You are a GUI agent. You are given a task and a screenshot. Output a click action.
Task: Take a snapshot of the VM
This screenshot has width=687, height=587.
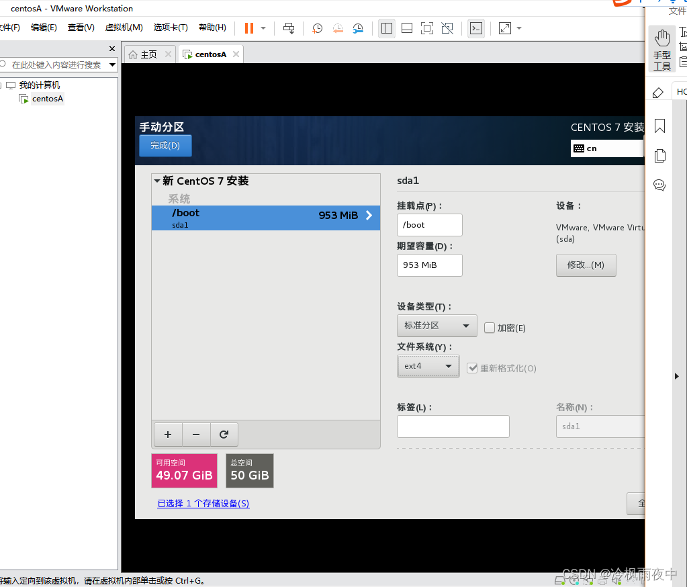click(317, 28)
